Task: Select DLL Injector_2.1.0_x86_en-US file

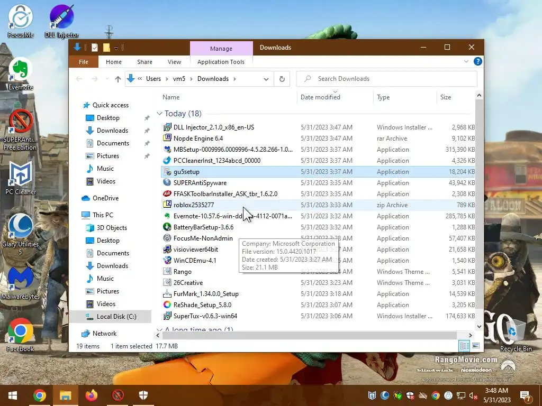Action: click(214, 127)
